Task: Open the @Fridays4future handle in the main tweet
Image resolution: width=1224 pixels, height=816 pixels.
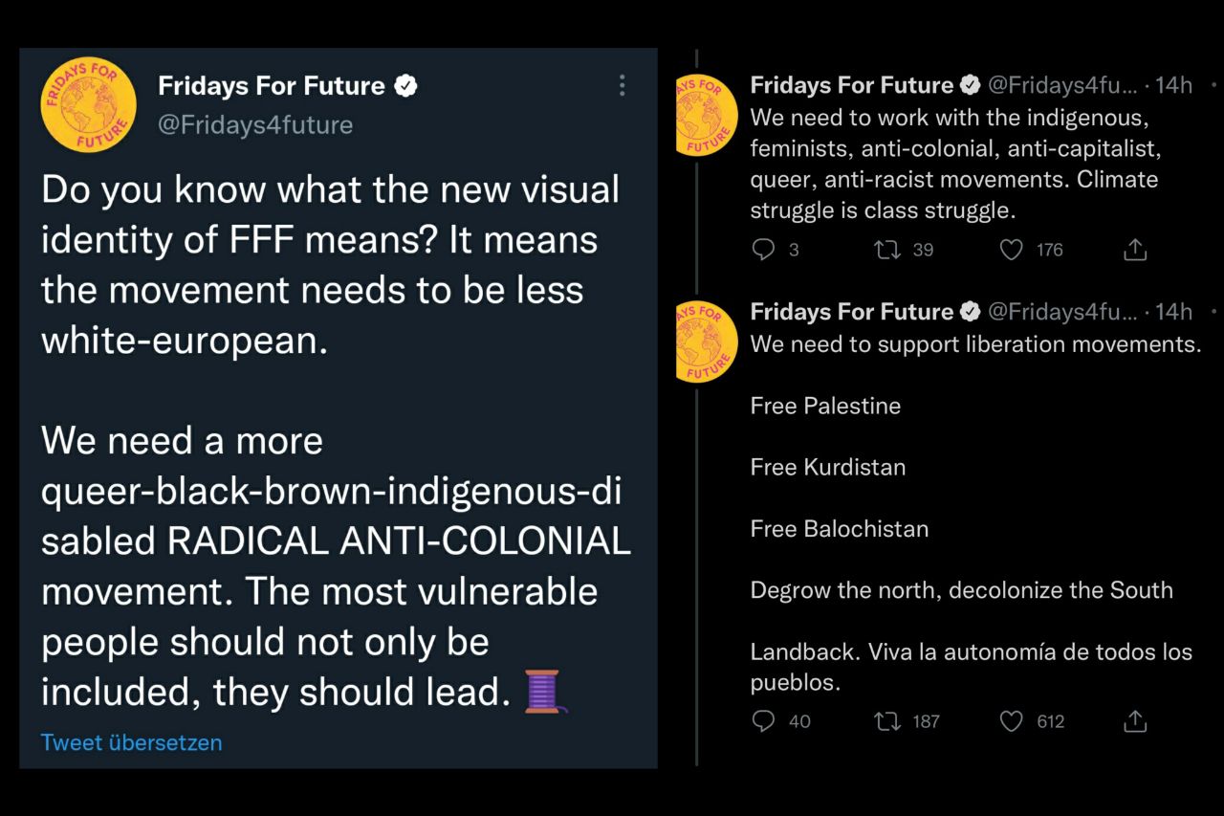Action: point(255,125)
